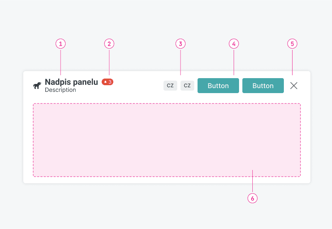Click the white panel header empty space

137,86
